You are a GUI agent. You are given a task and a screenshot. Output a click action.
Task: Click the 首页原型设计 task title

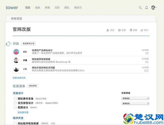click(x=26, y=103)
